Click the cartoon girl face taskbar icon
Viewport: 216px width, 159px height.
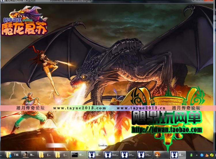[x=161, y=155]
